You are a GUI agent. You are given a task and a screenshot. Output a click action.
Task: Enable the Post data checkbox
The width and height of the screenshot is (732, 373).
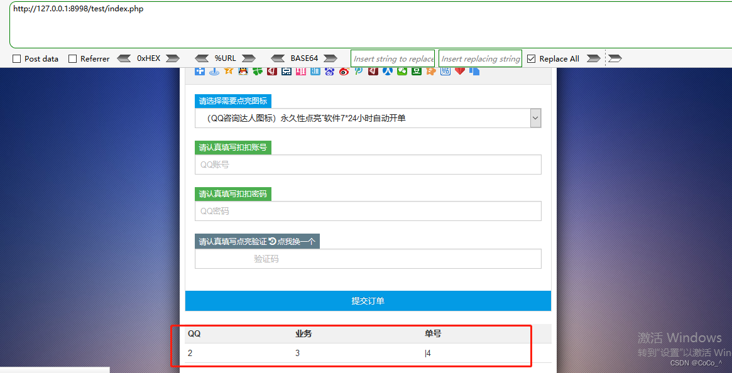pos(17,59)
